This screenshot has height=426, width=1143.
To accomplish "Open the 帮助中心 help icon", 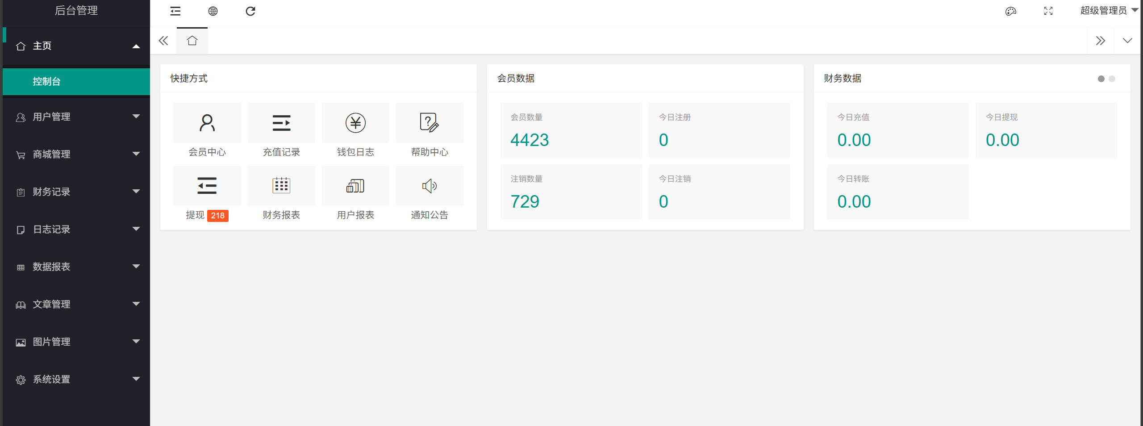I will [429, 123].
